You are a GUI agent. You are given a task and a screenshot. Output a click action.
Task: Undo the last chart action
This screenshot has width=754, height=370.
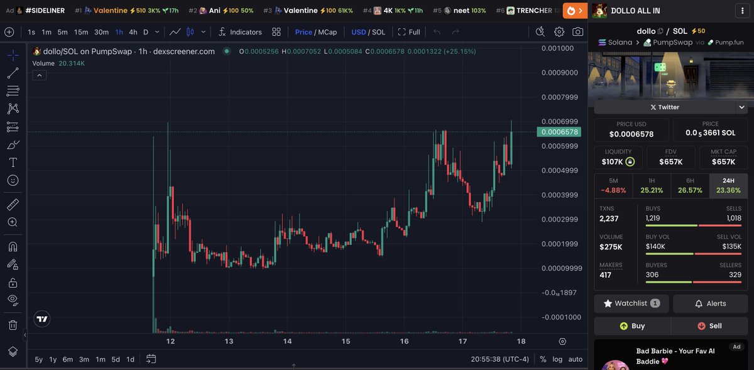click(x=437, y=32)
